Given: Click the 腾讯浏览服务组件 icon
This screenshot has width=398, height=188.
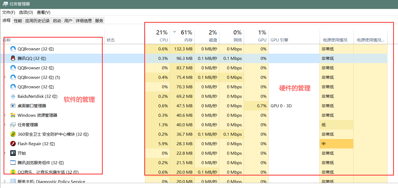Looking at the screenshot, I should coord(13,163).
